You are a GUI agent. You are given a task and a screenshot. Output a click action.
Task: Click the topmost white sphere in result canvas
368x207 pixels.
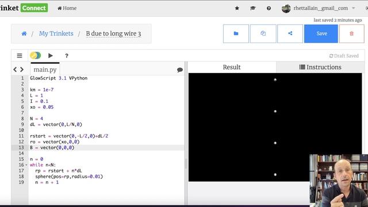[x=275, y=80]
